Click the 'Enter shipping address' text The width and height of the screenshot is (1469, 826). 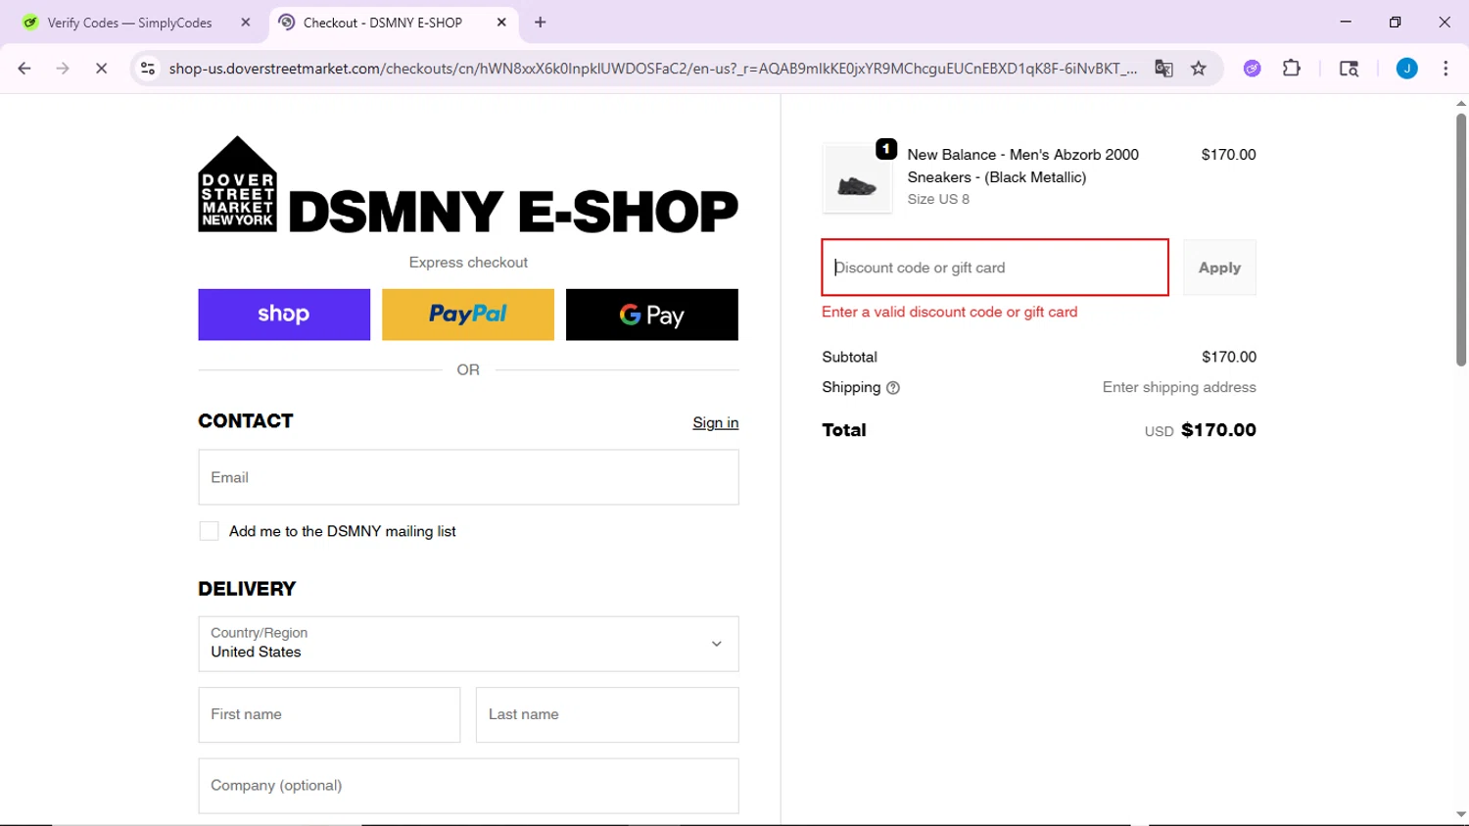point(1179,387)
